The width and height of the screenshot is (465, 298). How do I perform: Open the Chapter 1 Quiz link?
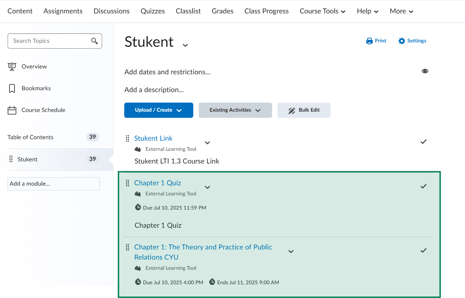157,183
